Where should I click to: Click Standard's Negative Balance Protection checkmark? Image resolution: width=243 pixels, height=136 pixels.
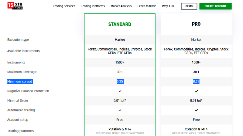tap(120, 91)
